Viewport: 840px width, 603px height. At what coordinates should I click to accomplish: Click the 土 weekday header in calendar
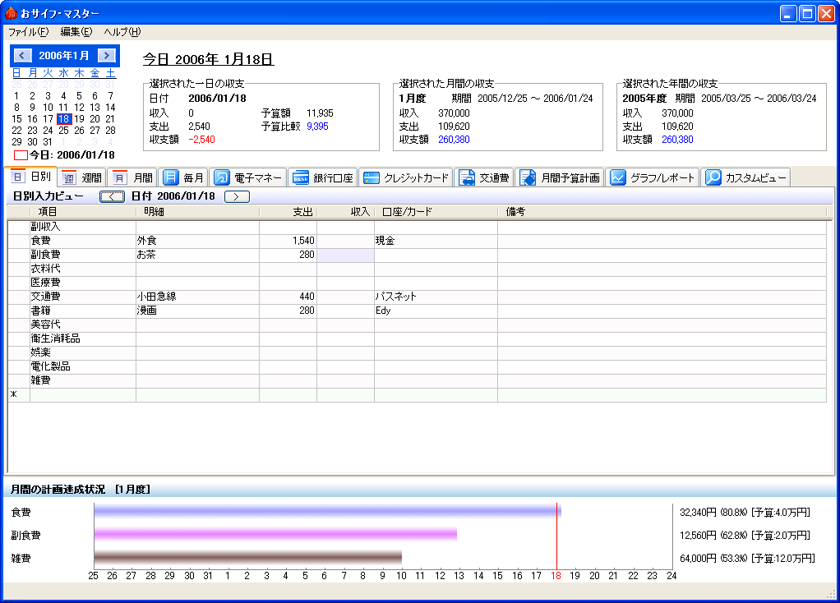pyautogui.click(x=110, y=73)
